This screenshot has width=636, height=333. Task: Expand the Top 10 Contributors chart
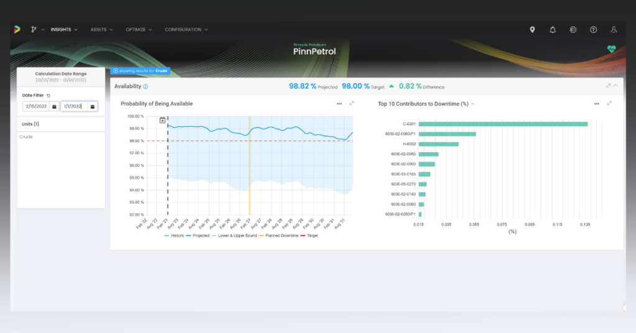coord(609,103)
